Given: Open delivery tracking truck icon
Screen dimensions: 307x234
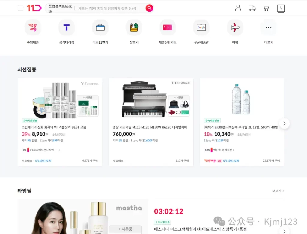Looking at the screenshot, I should pyautogui.click(x=252, y=8).
